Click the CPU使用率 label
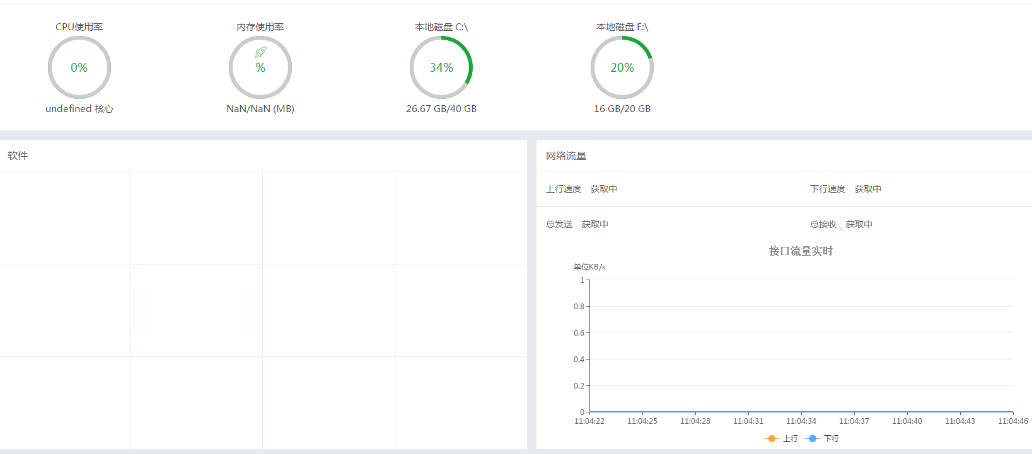 click(79, 27)
